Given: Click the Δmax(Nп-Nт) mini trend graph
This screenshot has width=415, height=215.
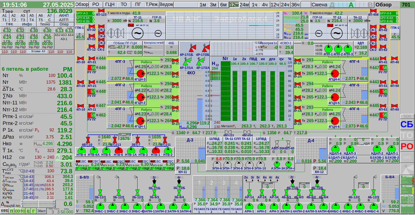Looking at the screenshot, I should 39,204.
